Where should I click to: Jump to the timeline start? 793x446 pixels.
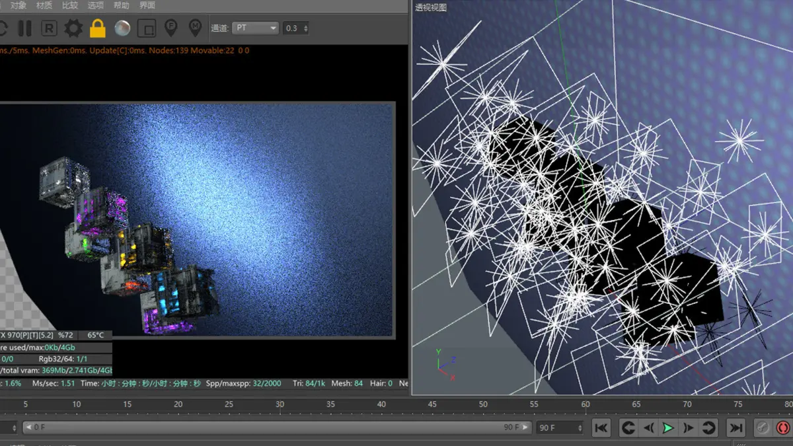tap(601, 428)
